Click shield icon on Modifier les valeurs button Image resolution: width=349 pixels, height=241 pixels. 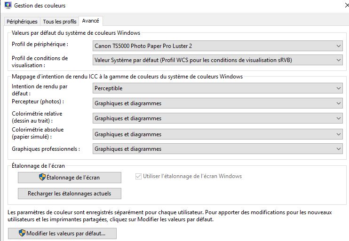[22, 233]
